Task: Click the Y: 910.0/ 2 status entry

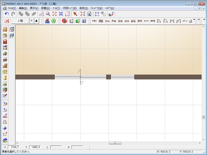Action: (x=190, y=152)
